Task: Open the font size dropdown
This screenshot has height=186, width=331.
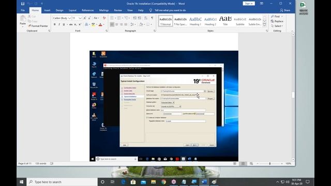Action: 80,18
